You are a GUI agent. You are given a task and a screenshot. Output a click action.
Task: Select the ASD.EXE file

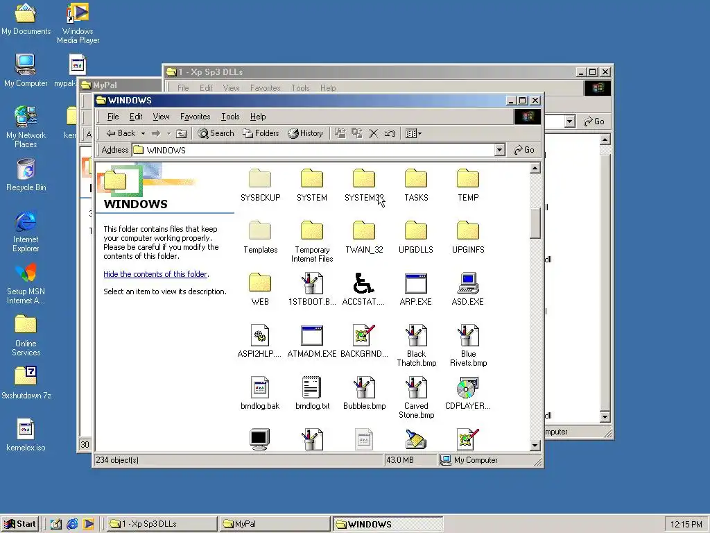[x=468, y=289]
